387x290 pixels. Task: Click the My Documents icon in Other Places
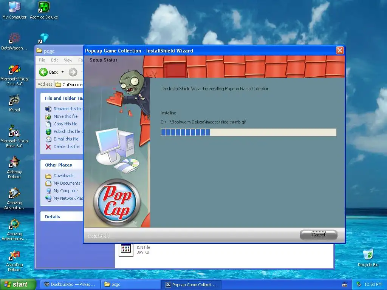[48, 183]
